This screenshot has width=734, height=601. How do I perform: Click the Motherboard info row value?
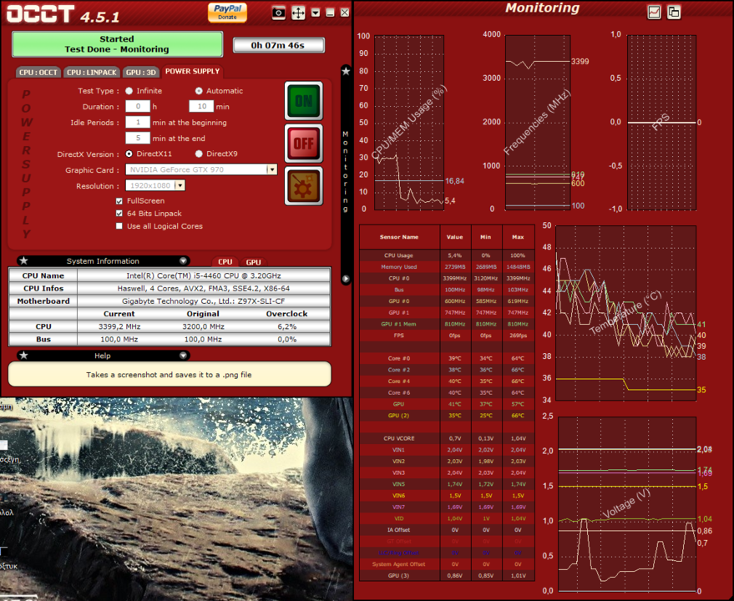tap(204, 301)
